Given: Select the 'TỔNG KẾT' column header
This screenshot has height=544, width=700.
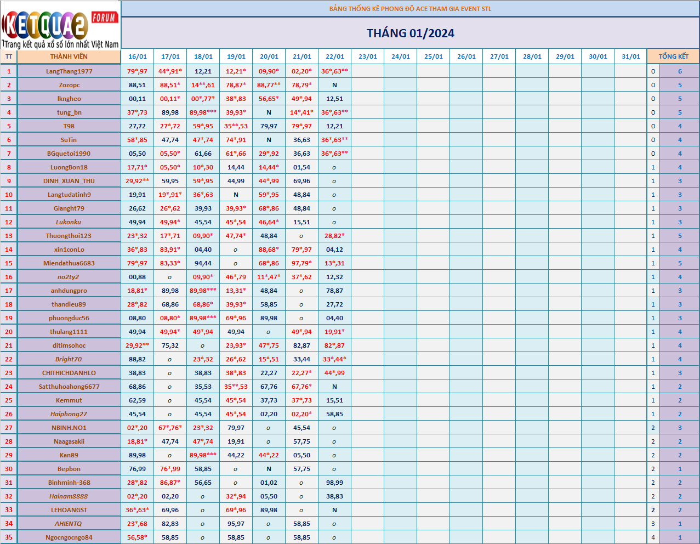Looking at the screenshot, I should tap(674, 56).
